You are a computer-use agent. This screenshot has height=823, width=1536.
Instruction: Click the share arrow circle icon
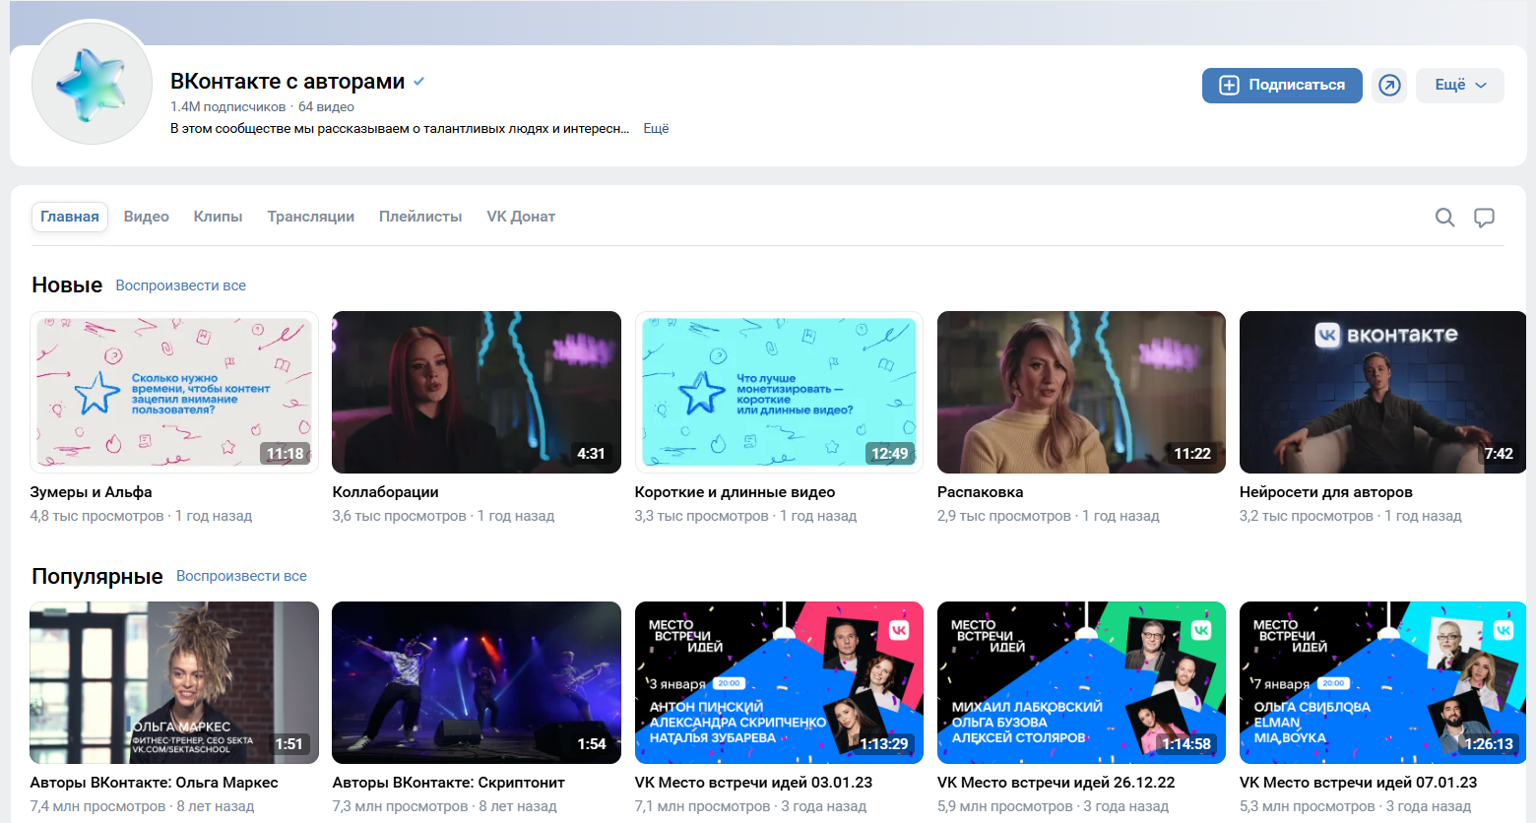1389,86
